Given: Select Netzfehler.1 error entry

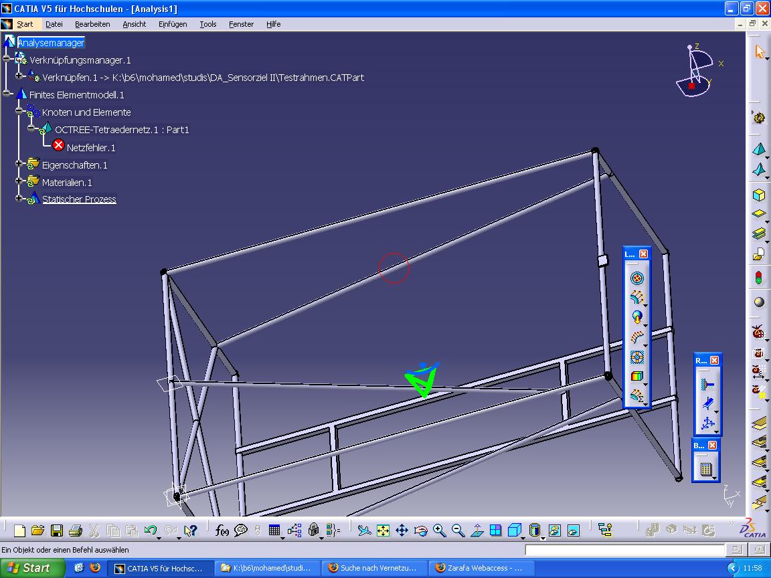Looking at the screenshot, I should [x=91, y=147].
